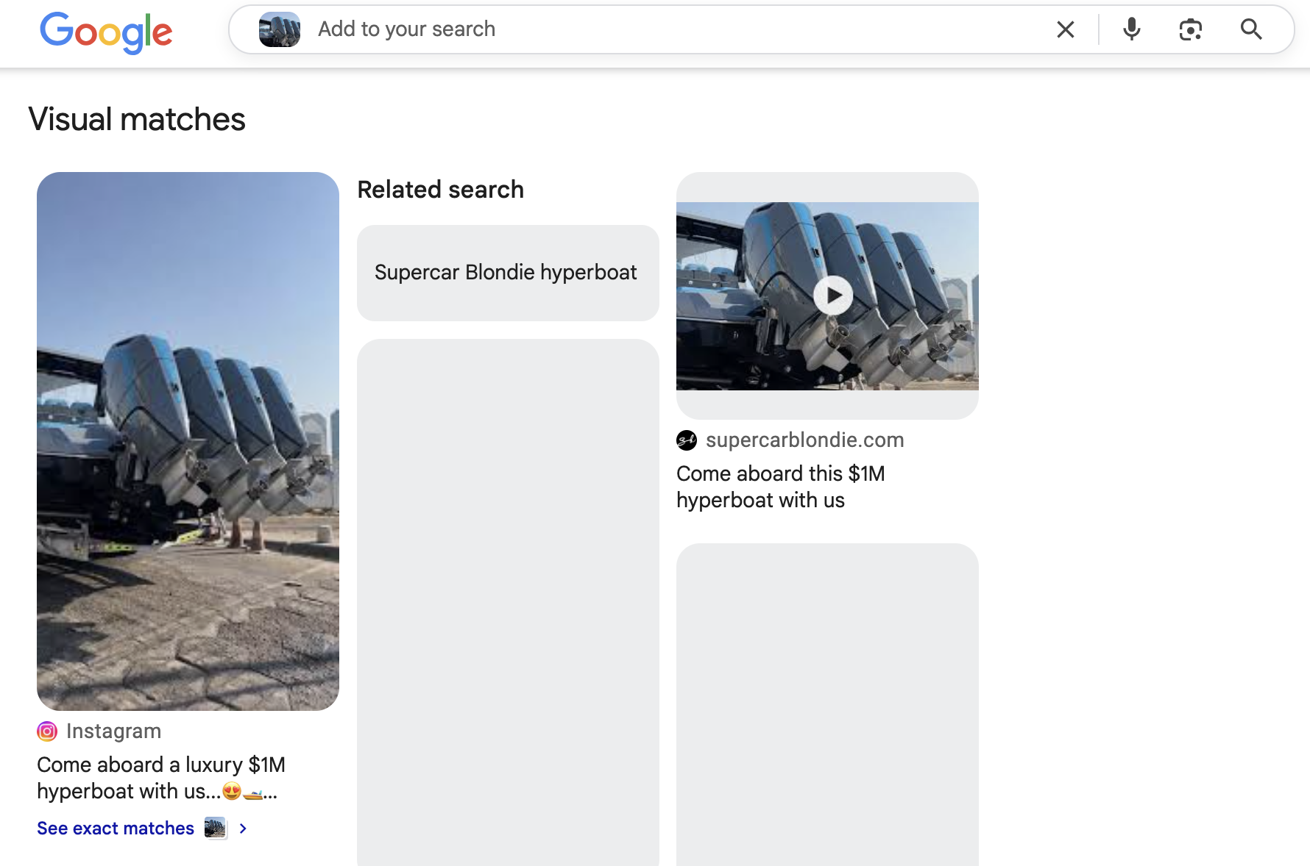The width and height of the screenshot is (1310, 866).
Task: Play the supercarblondie hyperboat video
Action: coord(833,296)
